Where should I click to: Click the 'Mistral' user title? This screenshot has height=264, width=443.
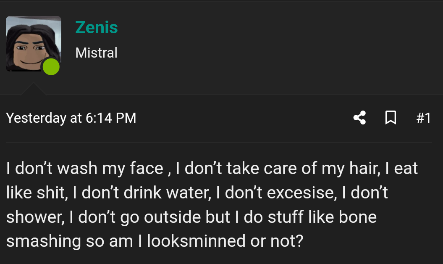tap(96, 53)
